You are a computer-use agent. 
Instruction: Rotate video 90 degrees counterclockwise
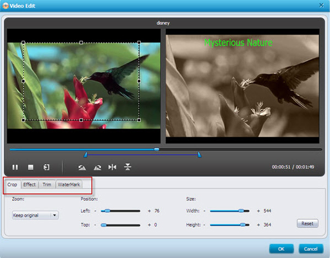click(x=82, y=167)
